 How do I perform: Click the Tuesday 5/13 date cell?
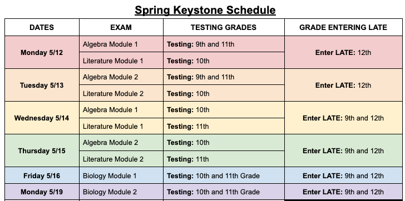pyautogui.click(x=42, y=85)
